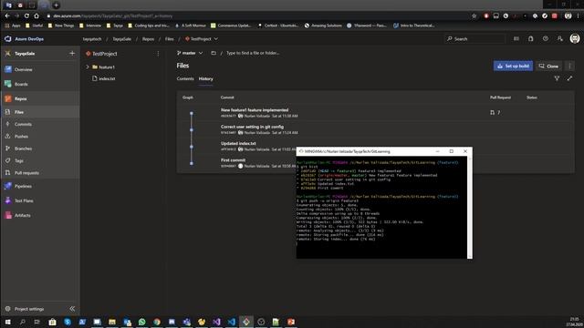Open Project settings

point(29,309)
